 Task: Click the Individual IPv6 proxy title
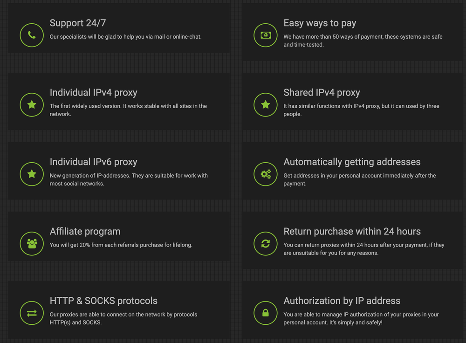pyautogui.click(x=94, y=162)
